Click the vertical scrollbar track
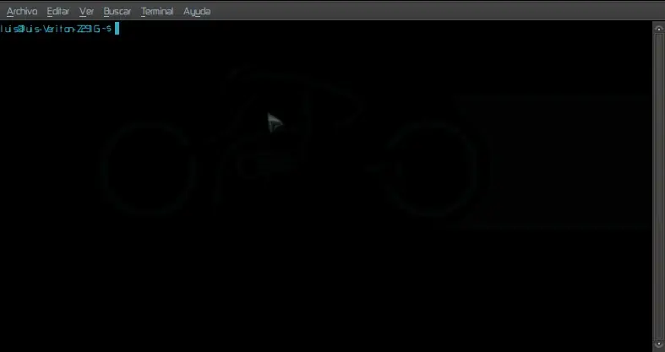The width and height of the screenshot is (665, 352). pos(658,187)
